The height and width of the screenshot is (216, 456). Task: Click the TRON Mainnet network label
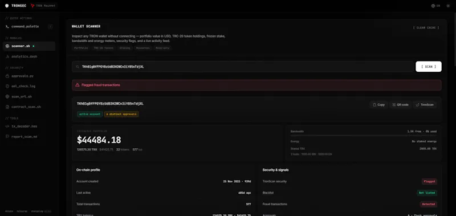(x=46, y=6)
